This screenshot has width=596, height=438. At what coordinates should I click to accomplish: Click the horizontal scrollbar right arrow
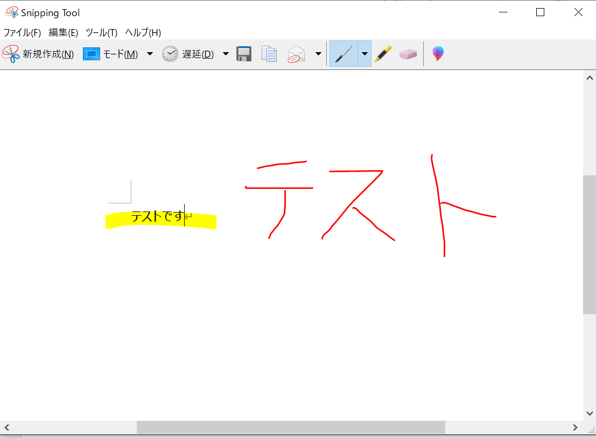576,427
